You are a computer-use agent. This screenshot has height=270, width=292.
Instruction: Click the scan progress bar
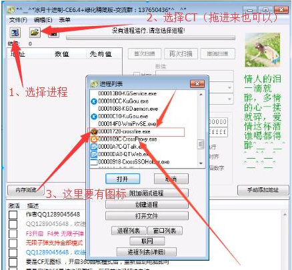151,38
